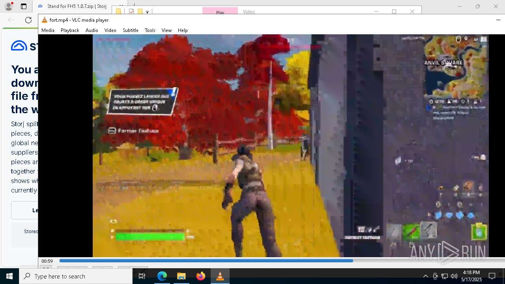Open the Action Center notifications icon
505x284 pixels.
pyautogui.click(x=492, y=276)
